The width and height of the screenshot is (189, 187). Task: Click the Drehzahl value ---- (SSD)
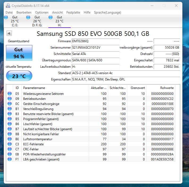[167, 54]
